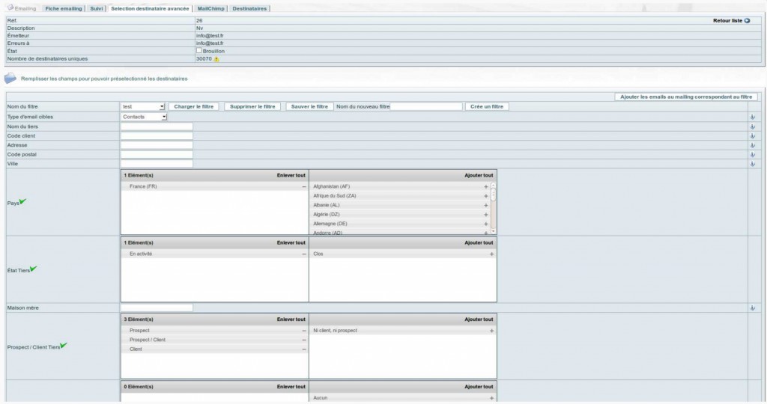Open the Fiche emailing tab
767x404 pixels.
(64, 8)
